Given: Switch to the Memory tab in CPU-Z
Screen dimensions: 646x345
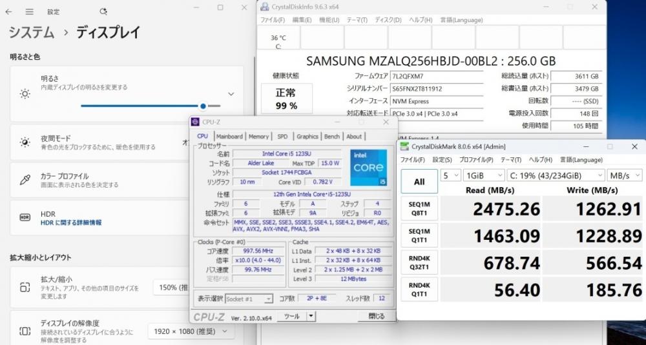Looking at the screenshot, I should point(258,137).
